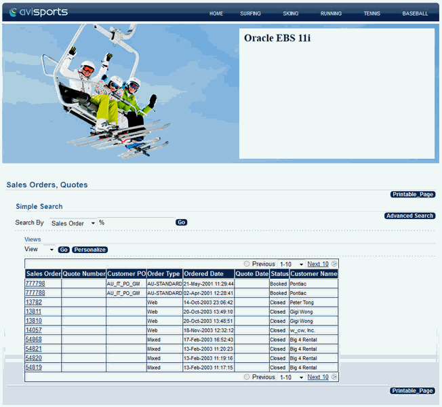442x407 pixels.
Task: Open the RUNNING menu
Action: tap(331, 14)
